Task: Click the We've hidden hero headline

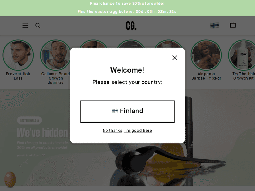Action: 42,133
